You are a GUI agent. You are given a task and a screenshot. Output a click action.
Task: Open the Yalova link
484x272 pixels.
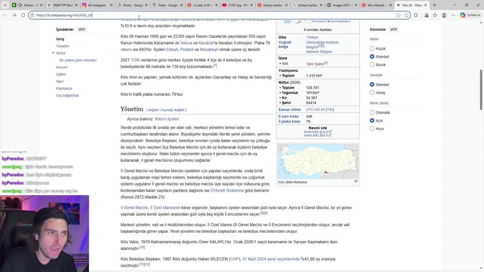tap(186, 43)
